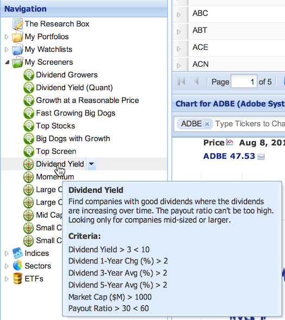
Task: Open the Dividend Yield screener dropdown arrow
Action: (91, 164)
